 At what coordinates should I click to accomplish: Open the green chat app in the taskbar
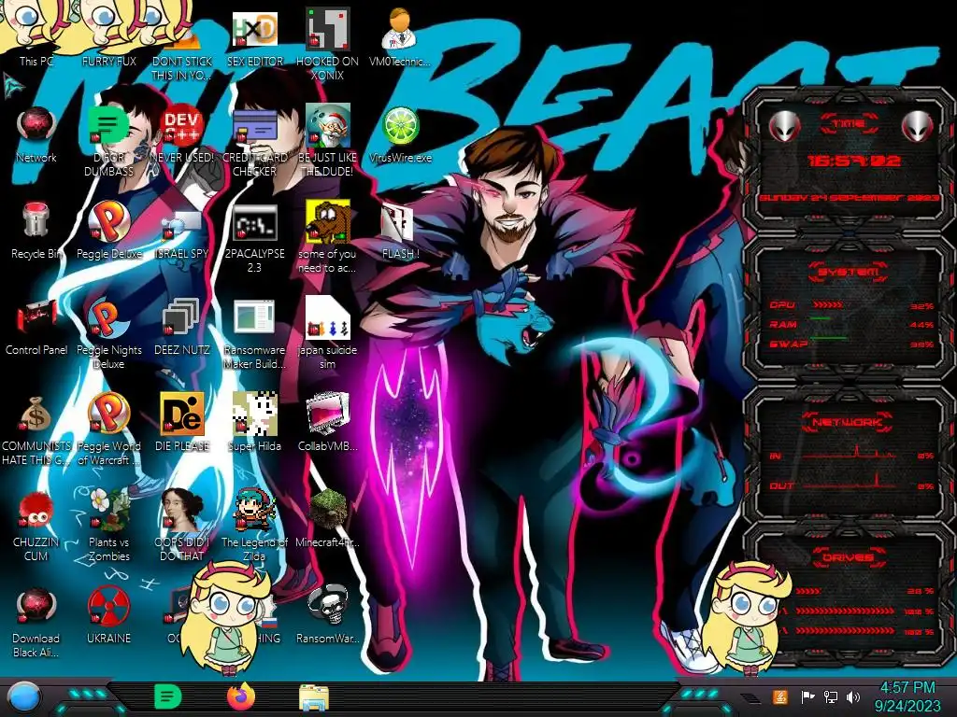(x=168, y=696)
